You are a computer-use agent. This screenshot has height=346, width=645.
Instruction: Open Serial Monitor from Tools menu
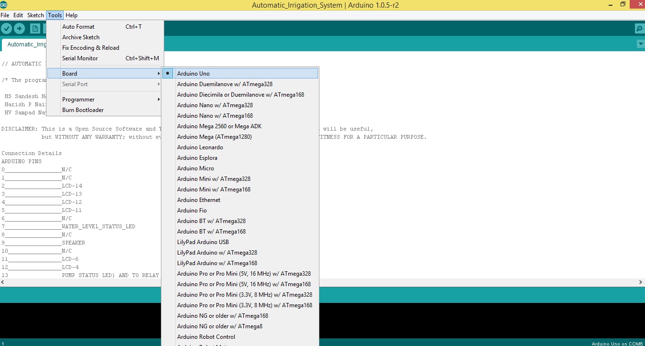(105, 58)
